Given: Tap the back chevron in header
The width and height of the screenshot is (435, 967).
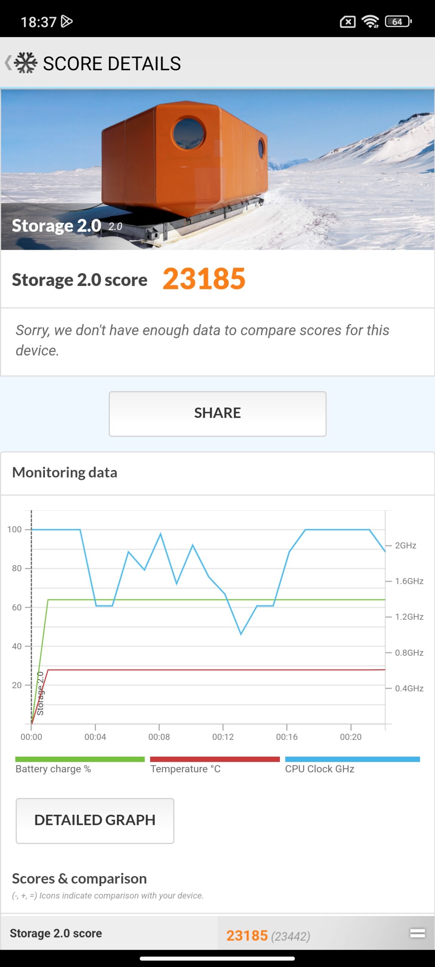Looking at the screenshot, I should (x=8, y=63).
